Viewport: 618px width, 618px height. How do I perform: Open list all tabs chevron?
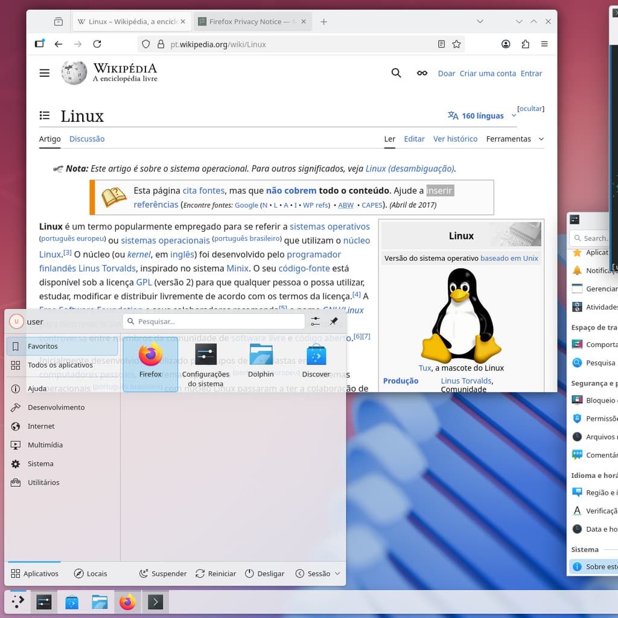pos(480,22)
